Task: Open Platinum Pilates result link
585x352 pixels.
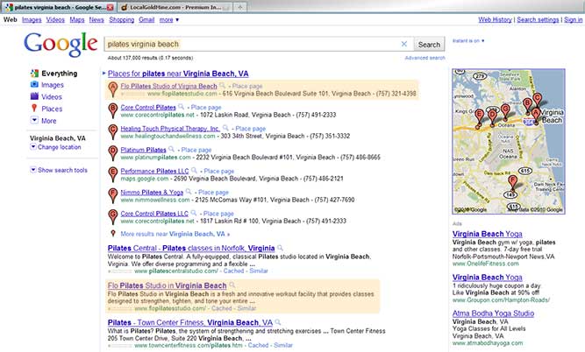Action: point(143,150)
